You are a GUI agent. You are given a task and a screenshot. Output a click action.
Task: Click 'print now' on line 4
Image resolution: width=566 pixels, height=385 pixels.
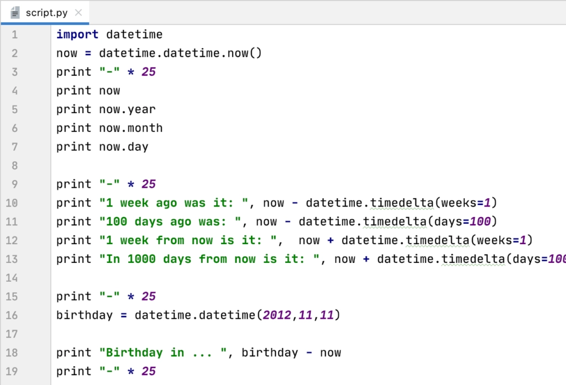88,91
